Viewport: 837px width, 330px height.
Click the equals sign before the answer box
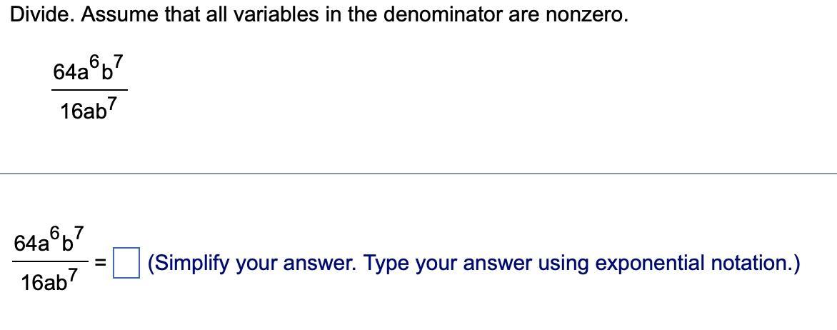point(101,263)
